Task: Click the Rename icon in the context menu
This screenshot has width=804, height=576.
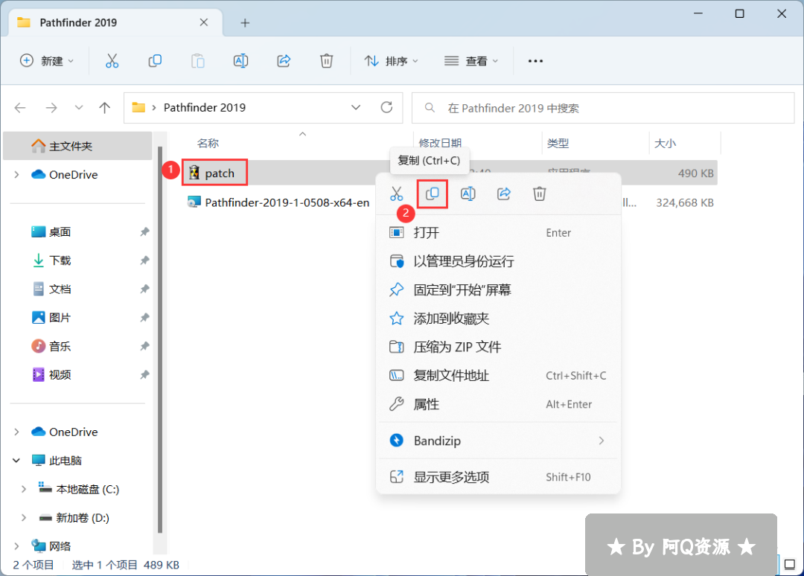Action: [x=468, y=193]
